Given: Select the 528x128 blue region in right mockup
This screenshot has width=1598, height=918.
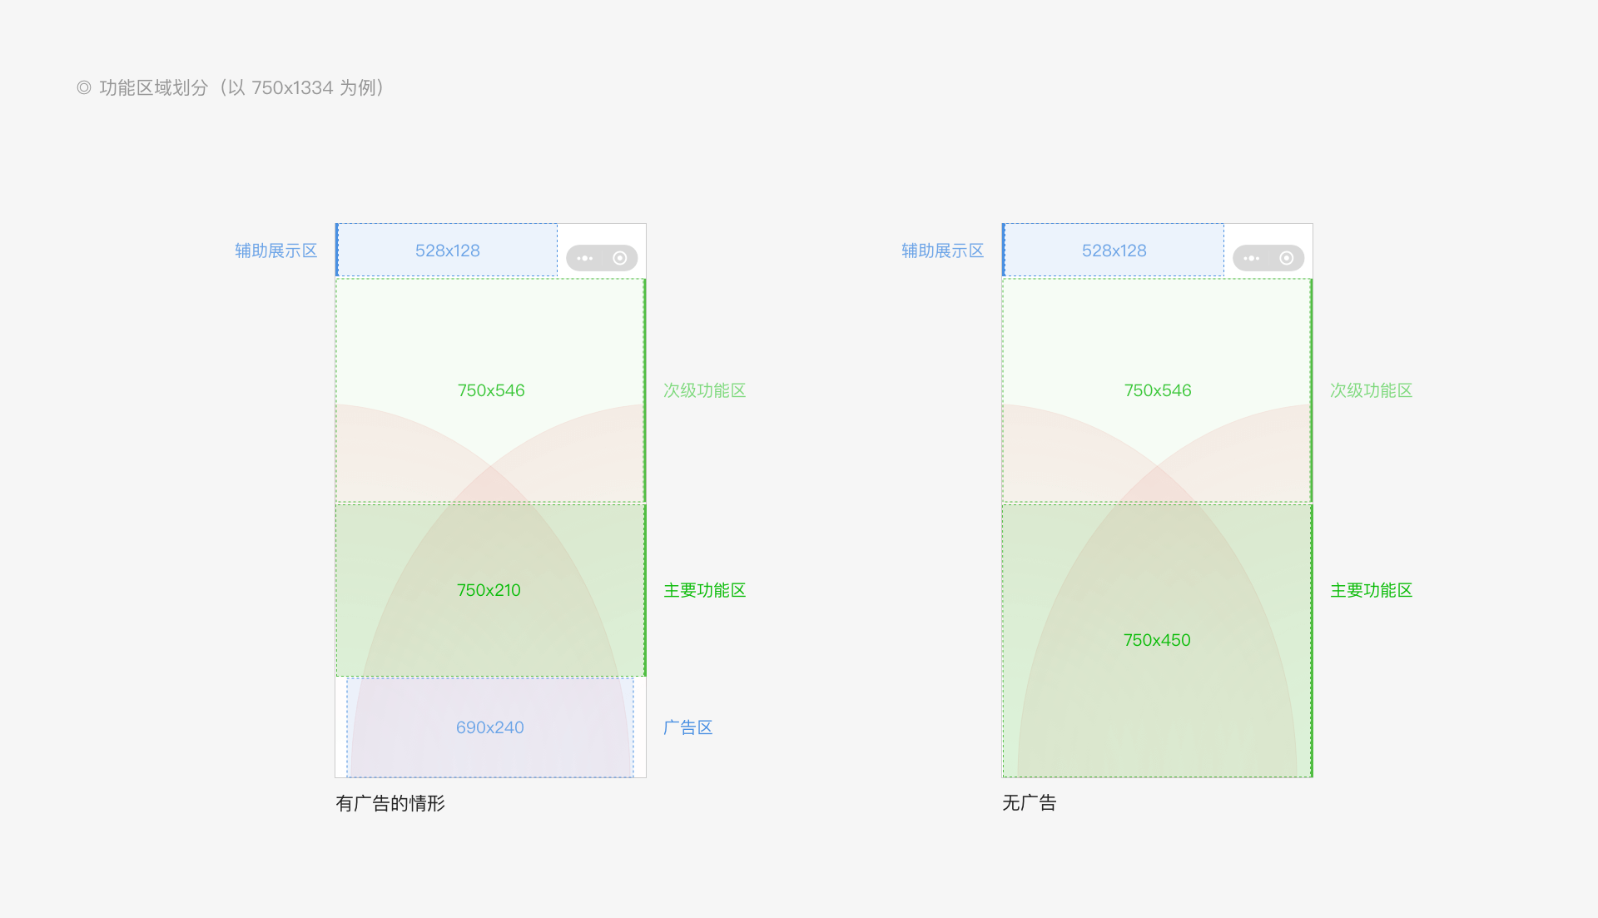Looking at the screenshot, I should click(x=1114, y=250).
